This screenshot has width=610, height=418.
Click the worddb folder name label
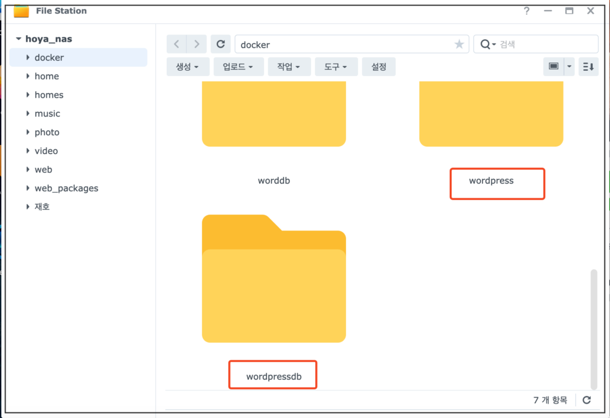pyautogui.click(x=274, y=180)
